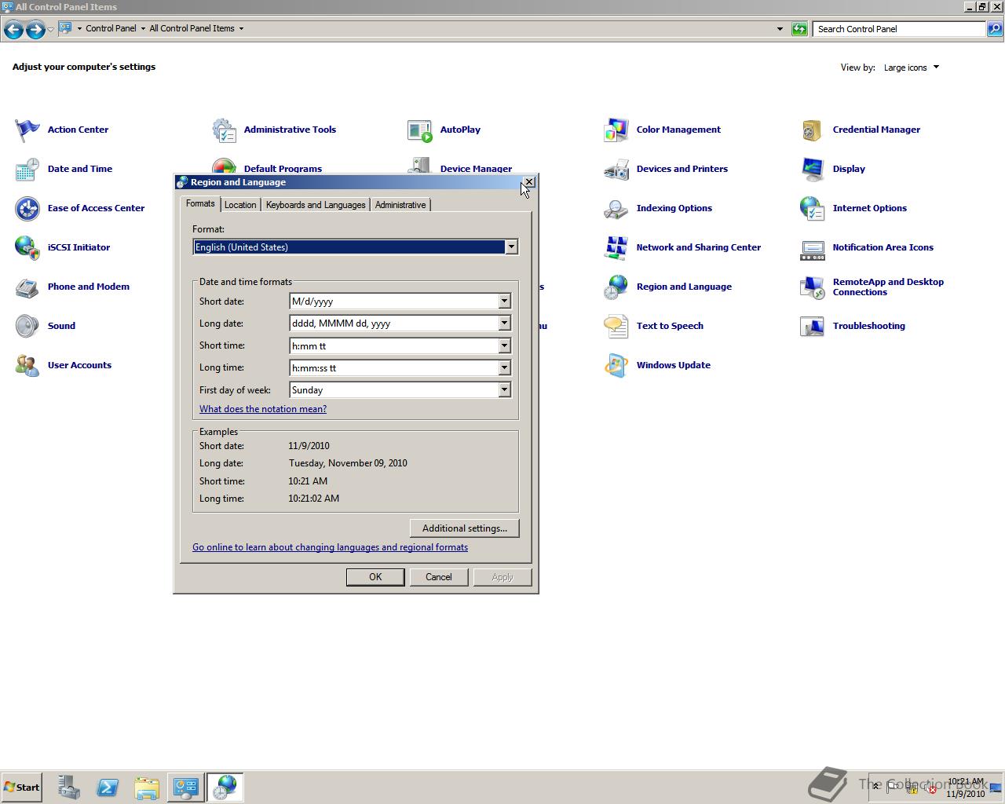The image size is (1005, 804).
Task: Open Server Manager from the taskbar
Action: tap(68, 788)
